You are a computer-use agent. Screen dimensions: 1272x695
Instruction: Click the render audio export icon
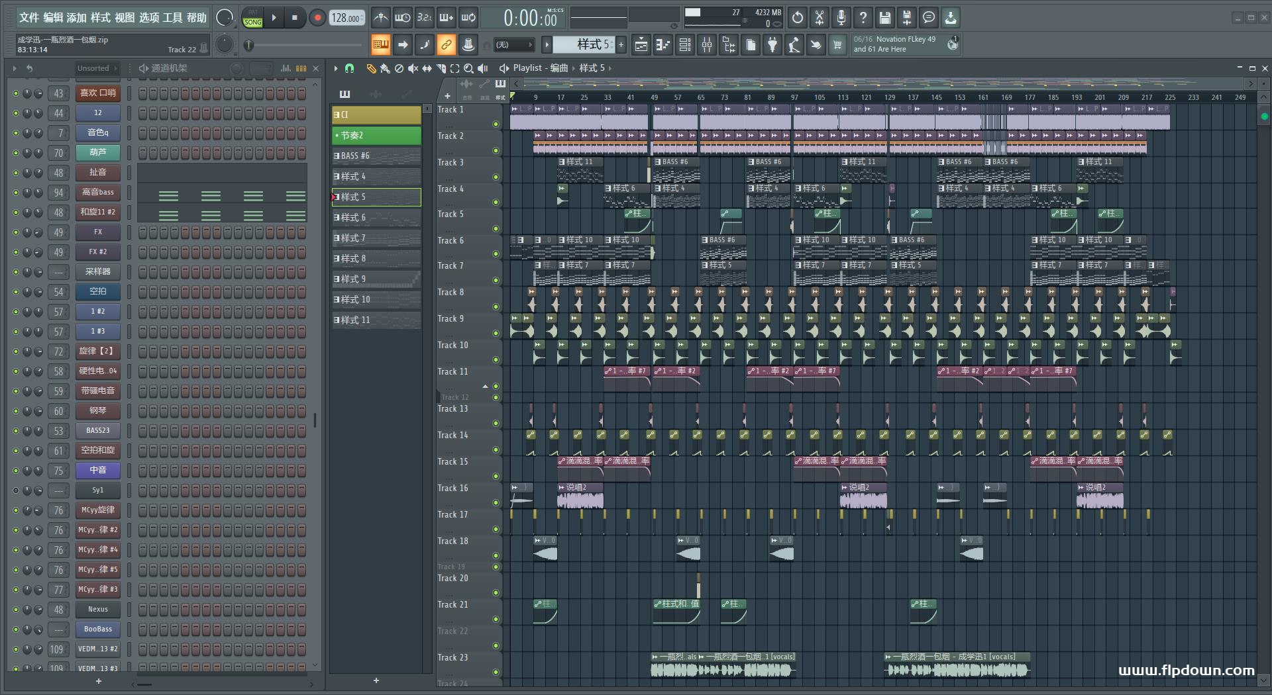click(907, 18)
